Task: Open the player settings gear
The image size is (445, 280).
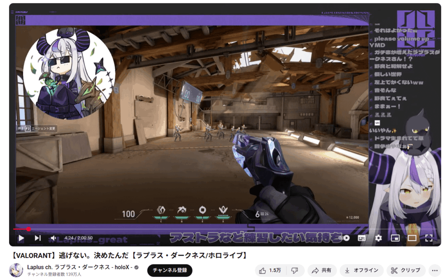Action: tap(379, 238)
